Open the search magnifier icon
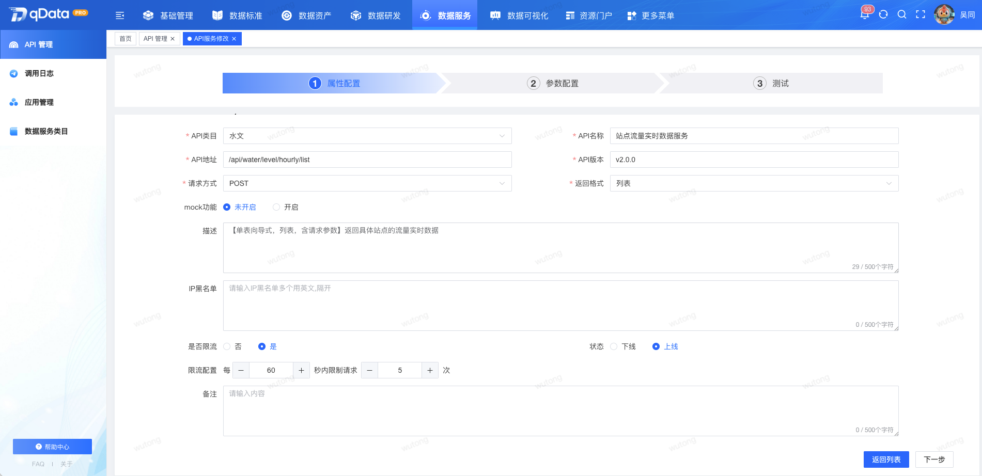The height and width of the screenshot is (476, 982). click(902, 14)
